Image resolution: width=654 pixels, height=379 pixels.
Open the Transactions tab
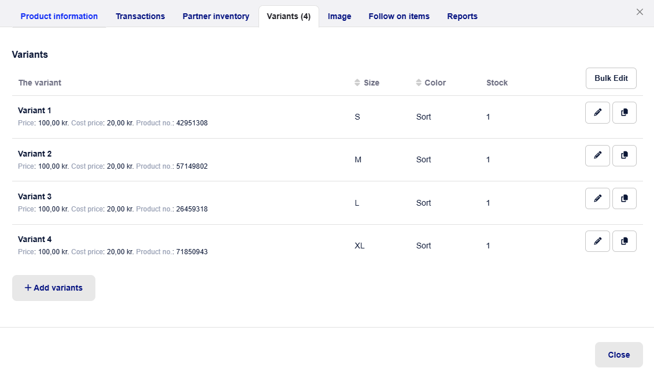click(x=140, y=16)
